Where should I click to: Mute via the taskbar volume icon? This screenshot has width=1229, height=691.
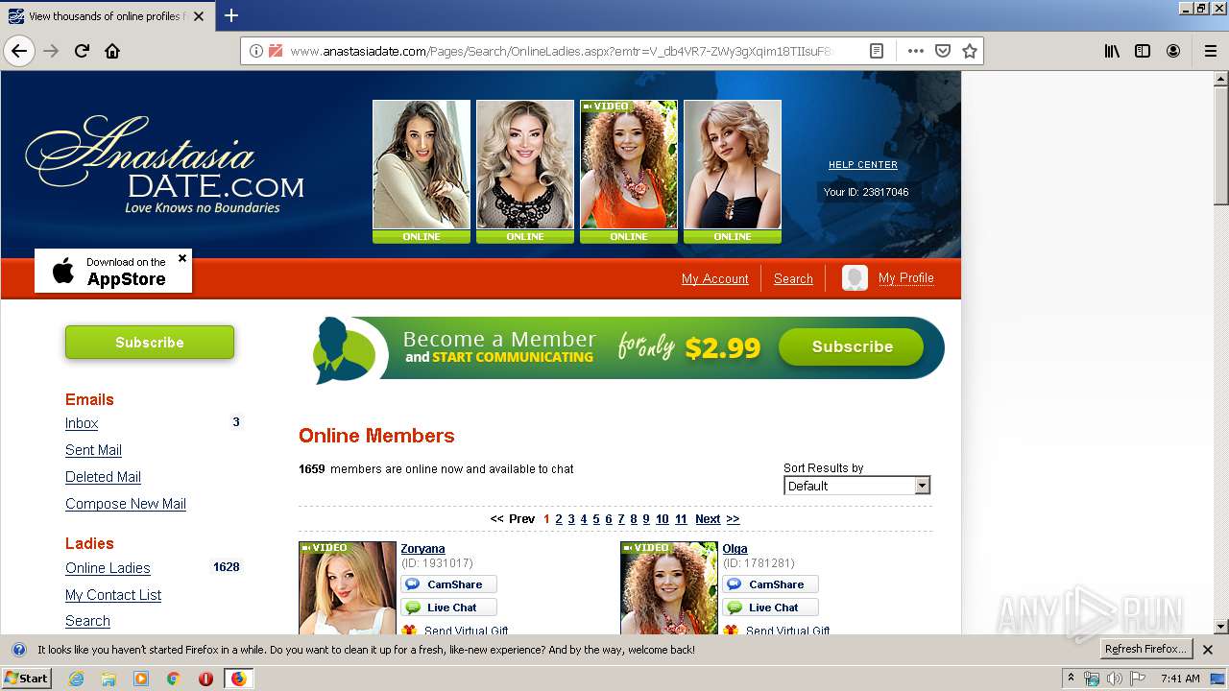[1114, 679]
